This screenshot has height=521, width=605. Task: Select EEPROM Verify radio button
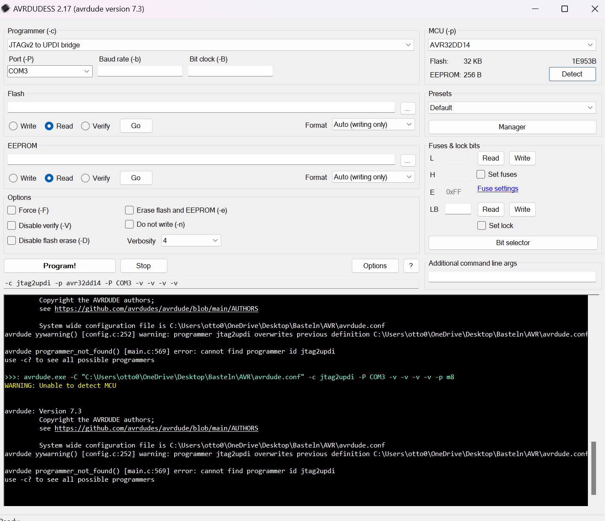tap(85, 178)
